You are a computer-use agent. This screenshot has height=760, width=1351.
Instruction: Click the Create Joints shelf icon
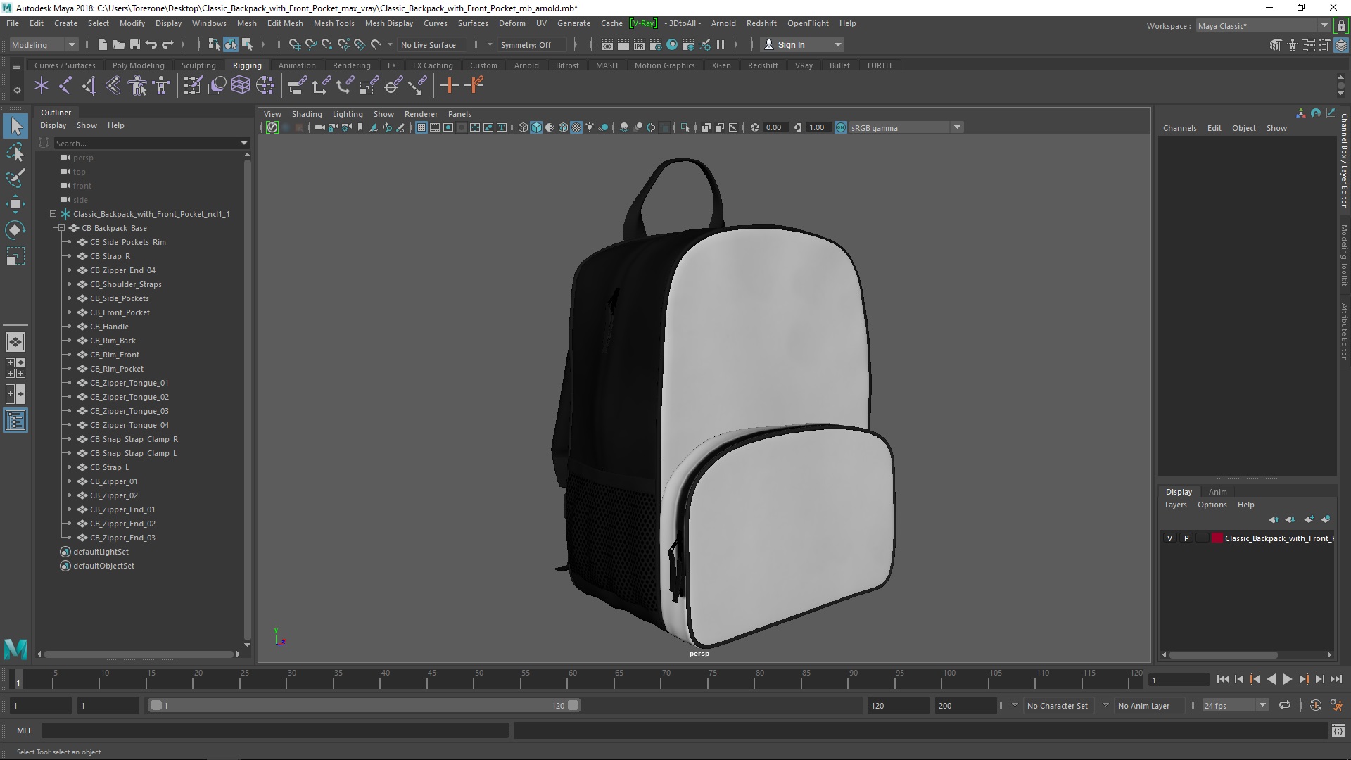65,86
